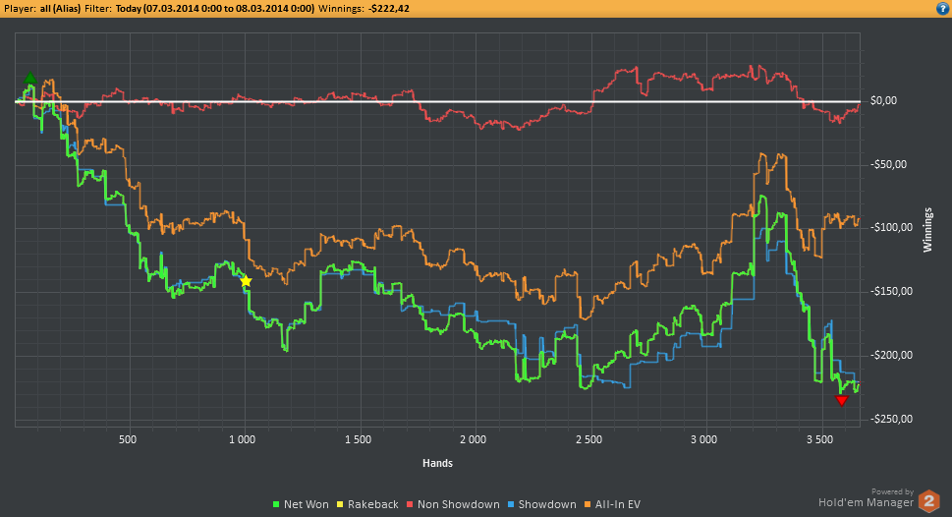Click the Winnings y-axis title
This screenshot has width=952, height=517.
(926, 230)
